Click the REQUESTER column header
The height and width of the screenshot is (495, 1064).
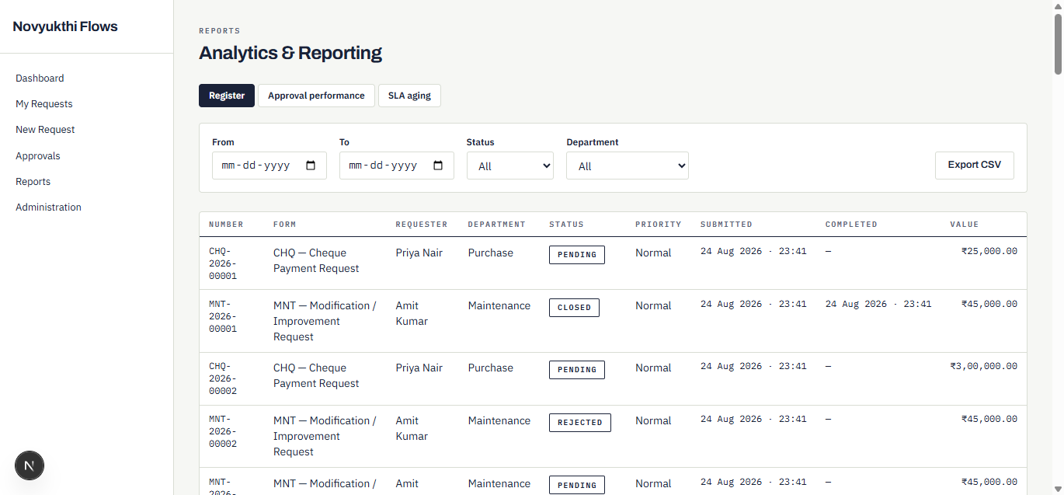pos(422,225)
